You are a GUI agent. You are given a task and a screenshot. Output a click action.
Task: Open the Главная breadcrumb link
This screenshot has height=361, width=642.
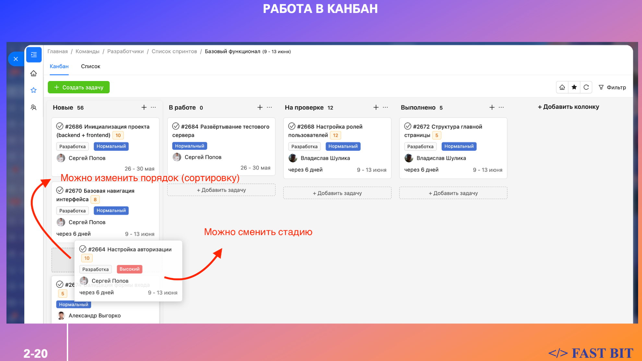pos(57,52)
